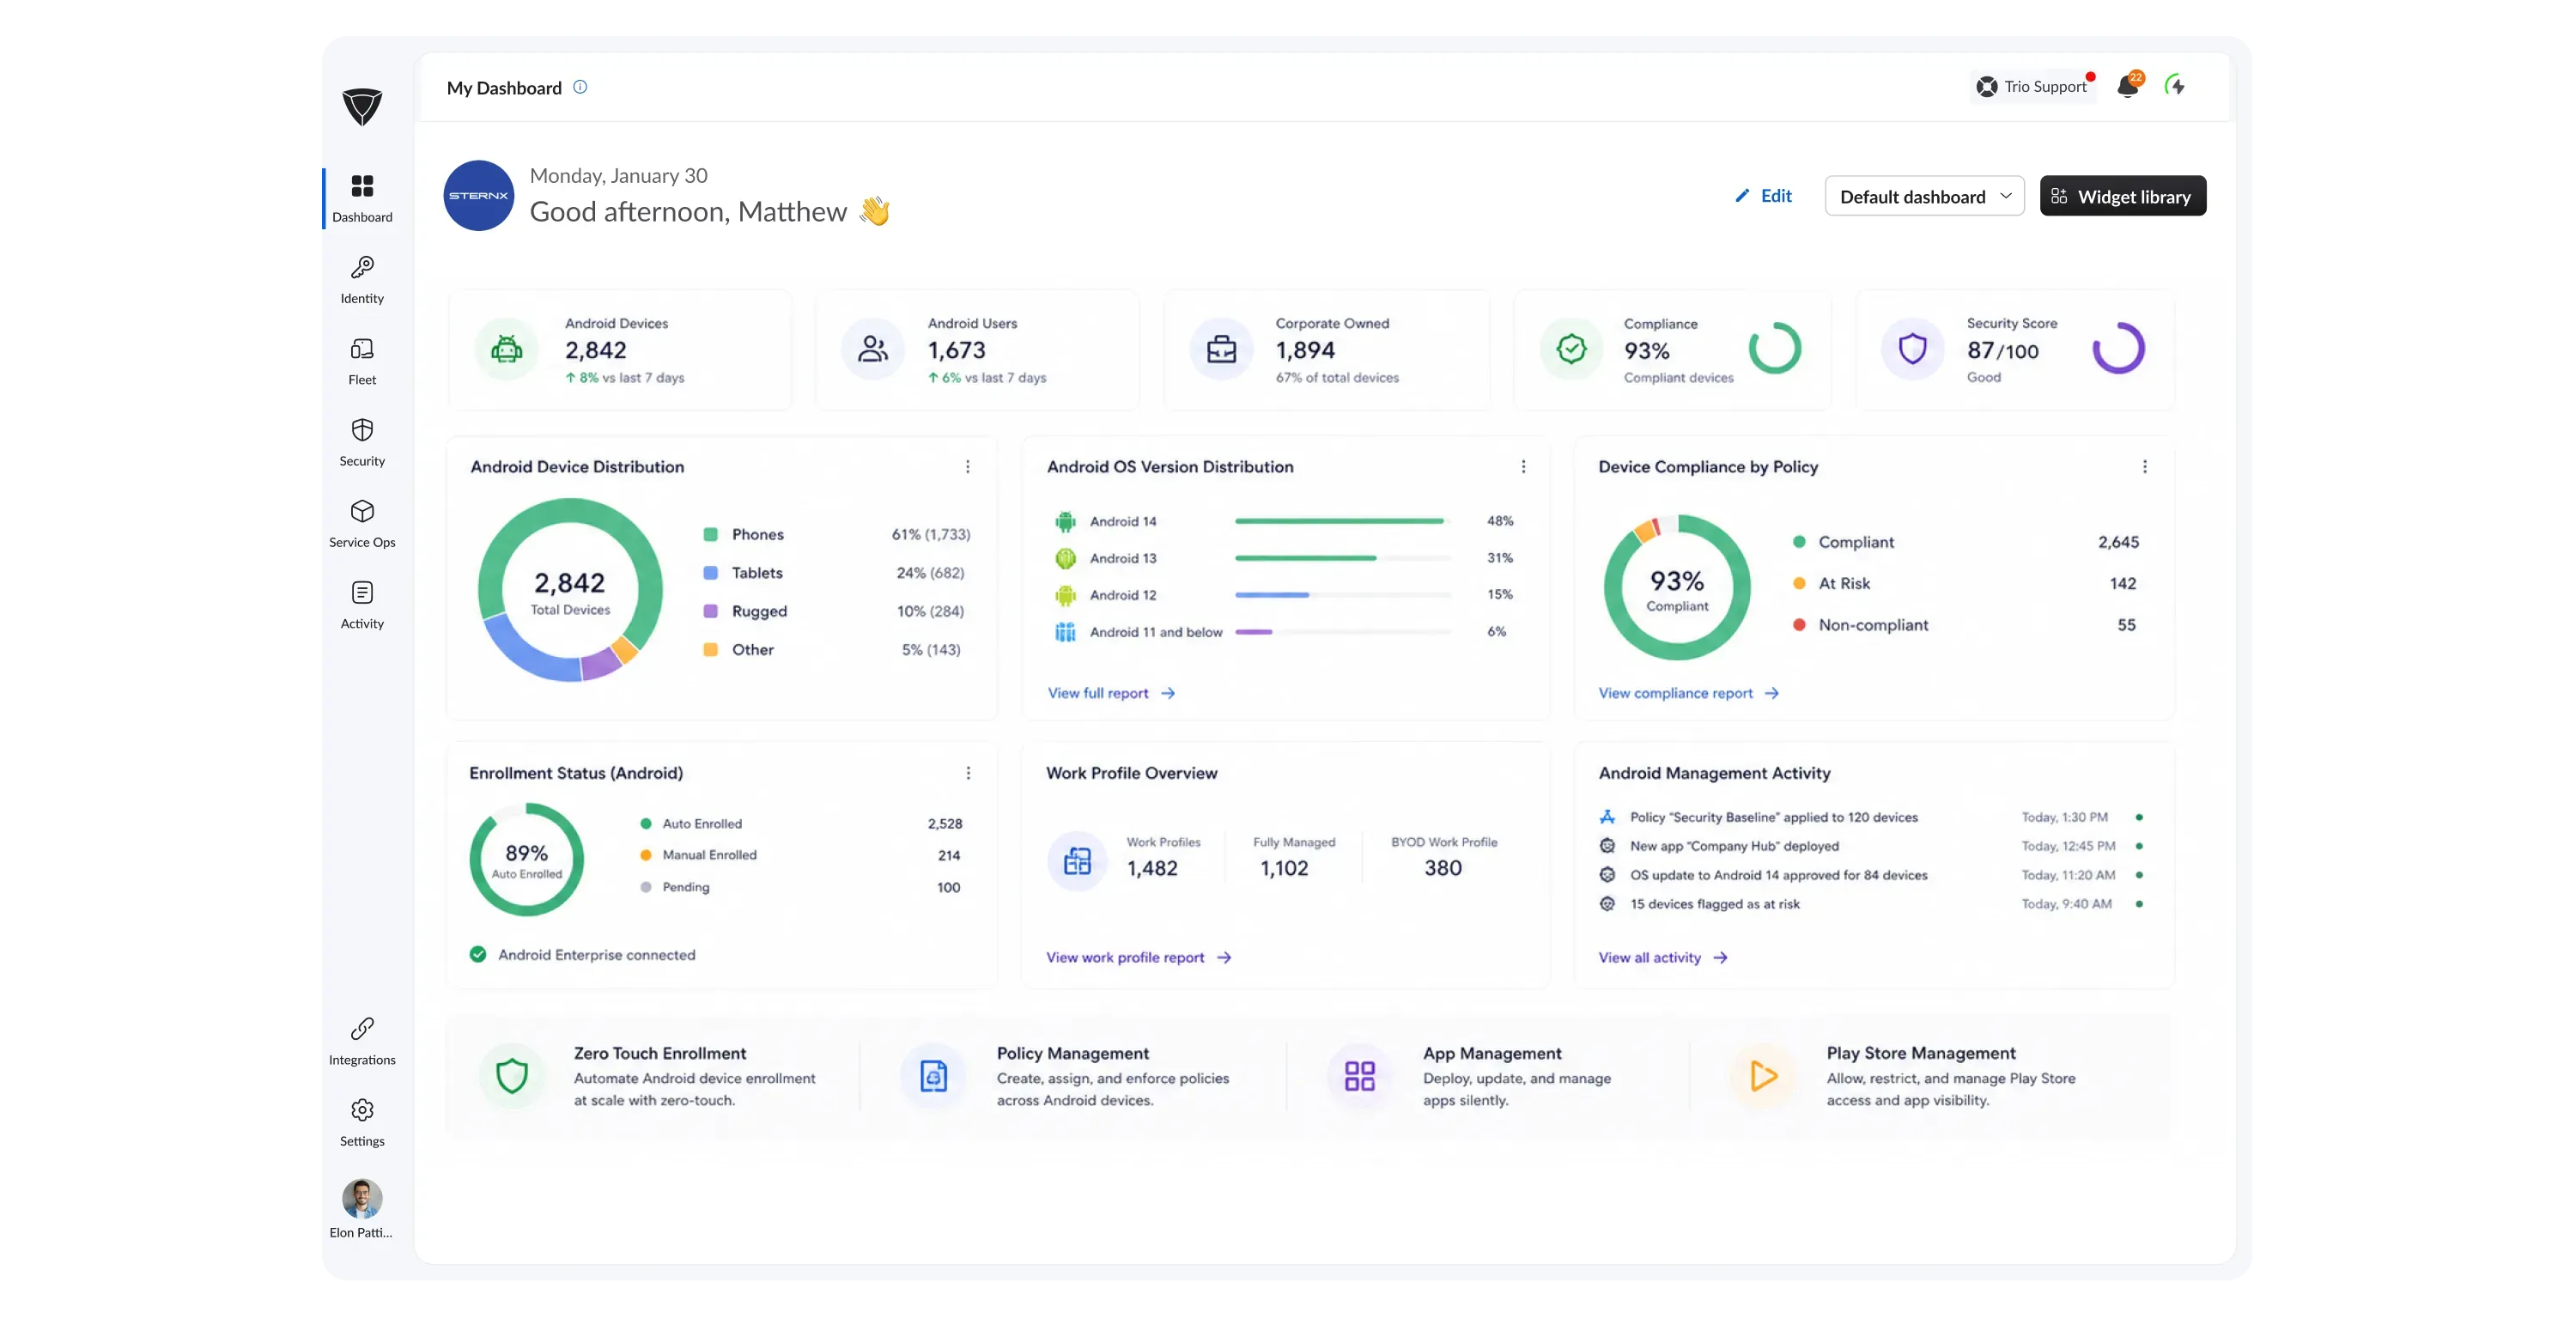The height and width of the screenshot is (1319, 2576).
Task: Go to Identity in the sidebar
Action: pyautogui.click(x=362, y=280)
